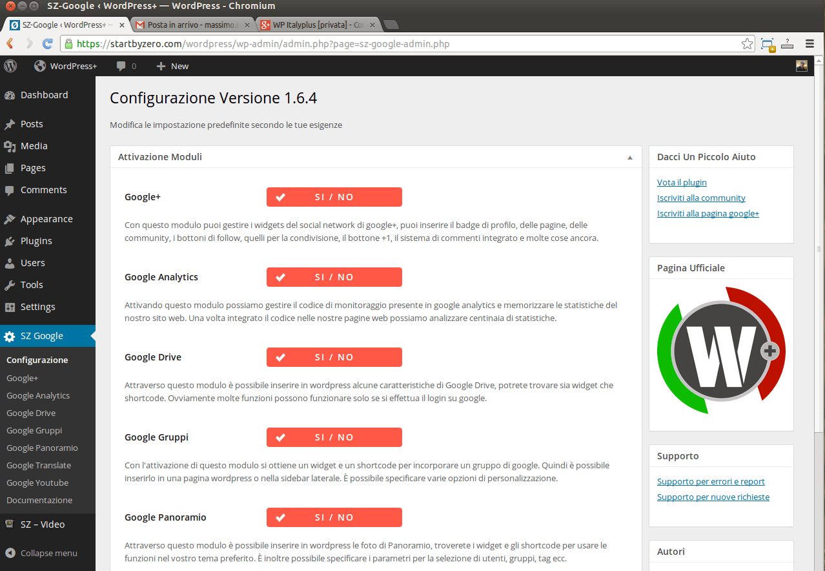Click the SZ – Video icon
Screen dimensions: 825x571
click(x=10, y=524)
